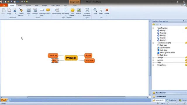Switch to the View ribbon tab
Viewport: 187px width, 105px height.
click(37, 5)
